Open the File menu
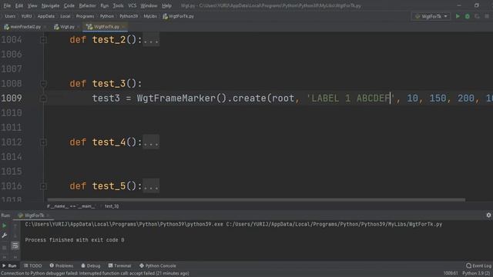Viewport: 493px width, 277px height. (7, 5)
